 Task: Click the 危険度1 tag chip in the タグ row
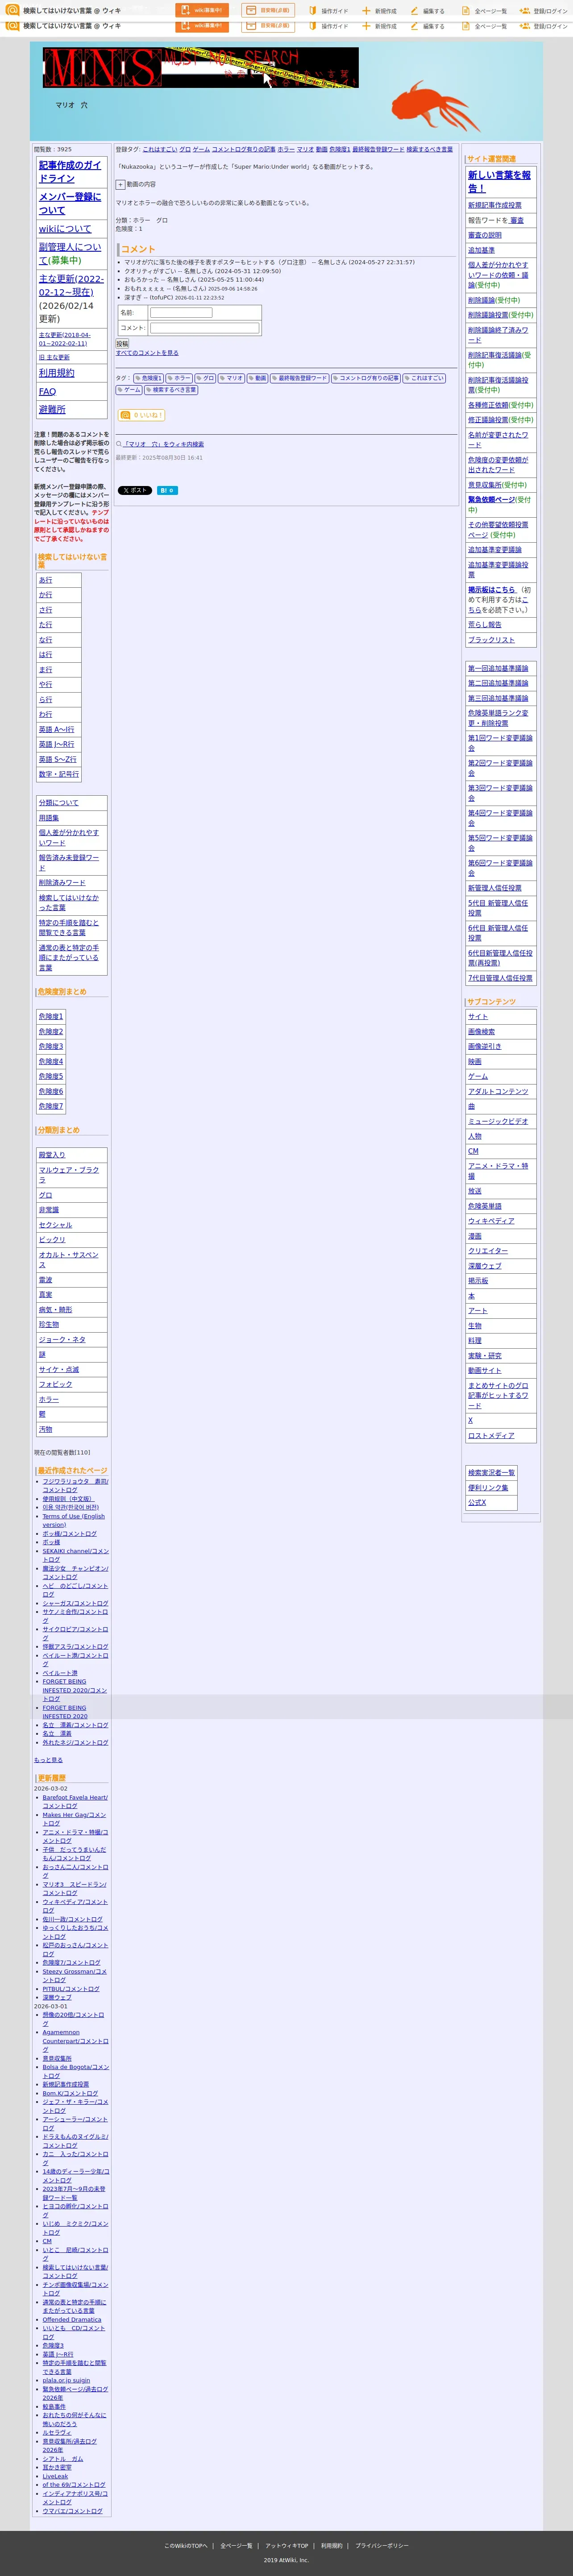(148, 378)
